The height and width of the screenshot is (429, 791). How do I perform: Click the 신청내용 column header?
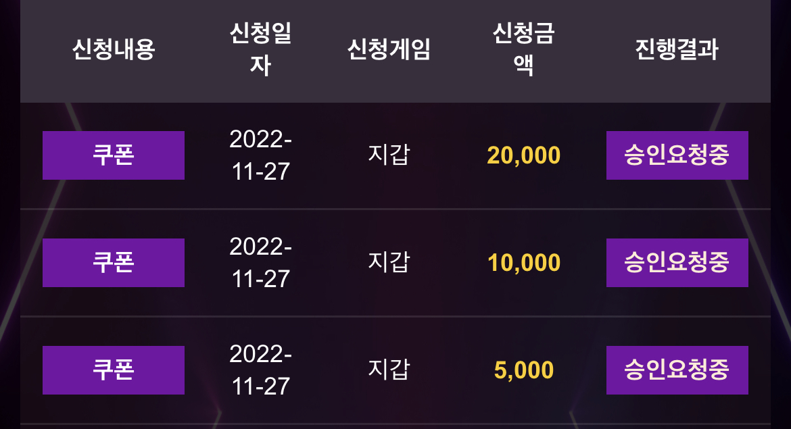click(x=114, y=49)
